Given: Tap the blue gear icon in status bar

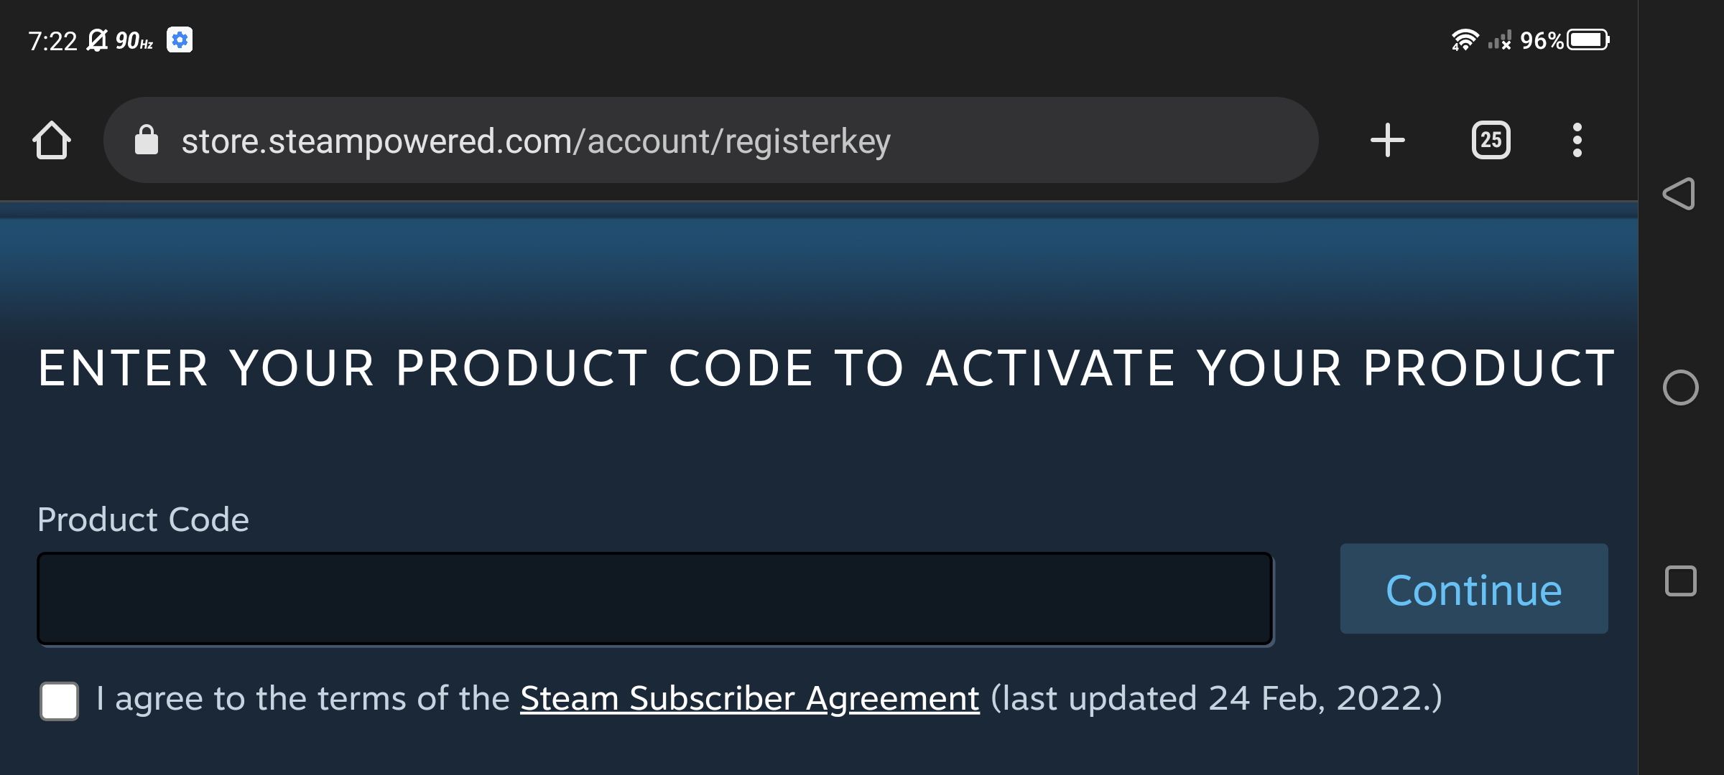Looking at the screenshot, I should pyautogui.click(x=180, y=39).
